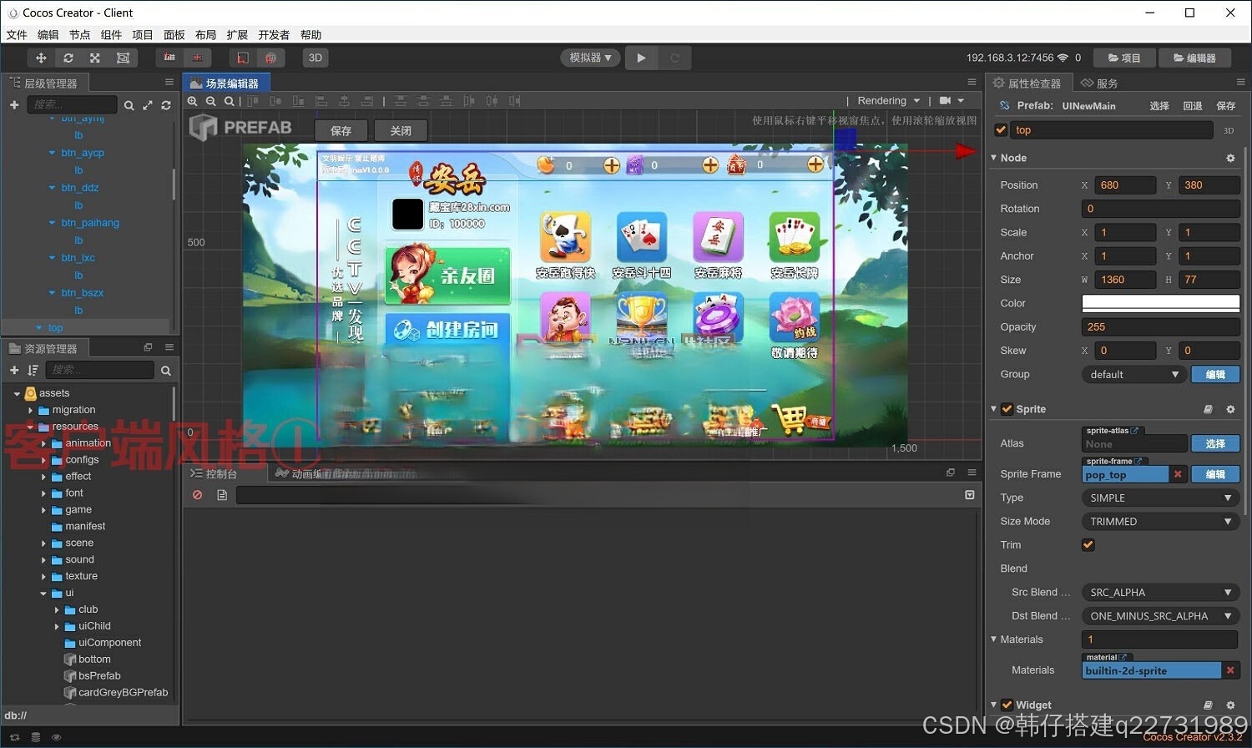Open the Rendering mode dropdown
The width and height of the screenshot is (1252, 748).
tap(888, 100)
